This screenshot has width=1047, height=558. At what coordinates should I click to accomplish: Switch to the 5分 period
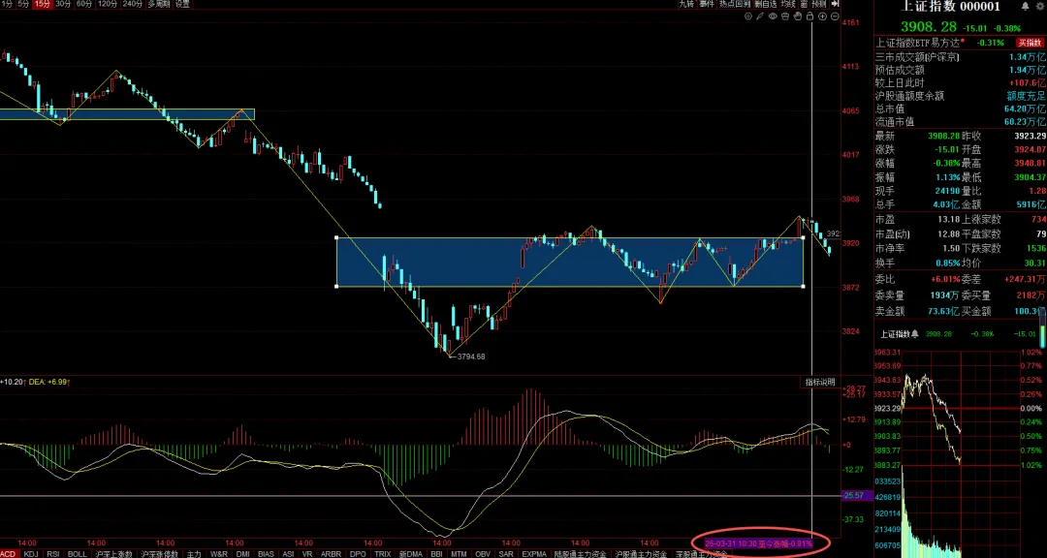tap(22, 4)
